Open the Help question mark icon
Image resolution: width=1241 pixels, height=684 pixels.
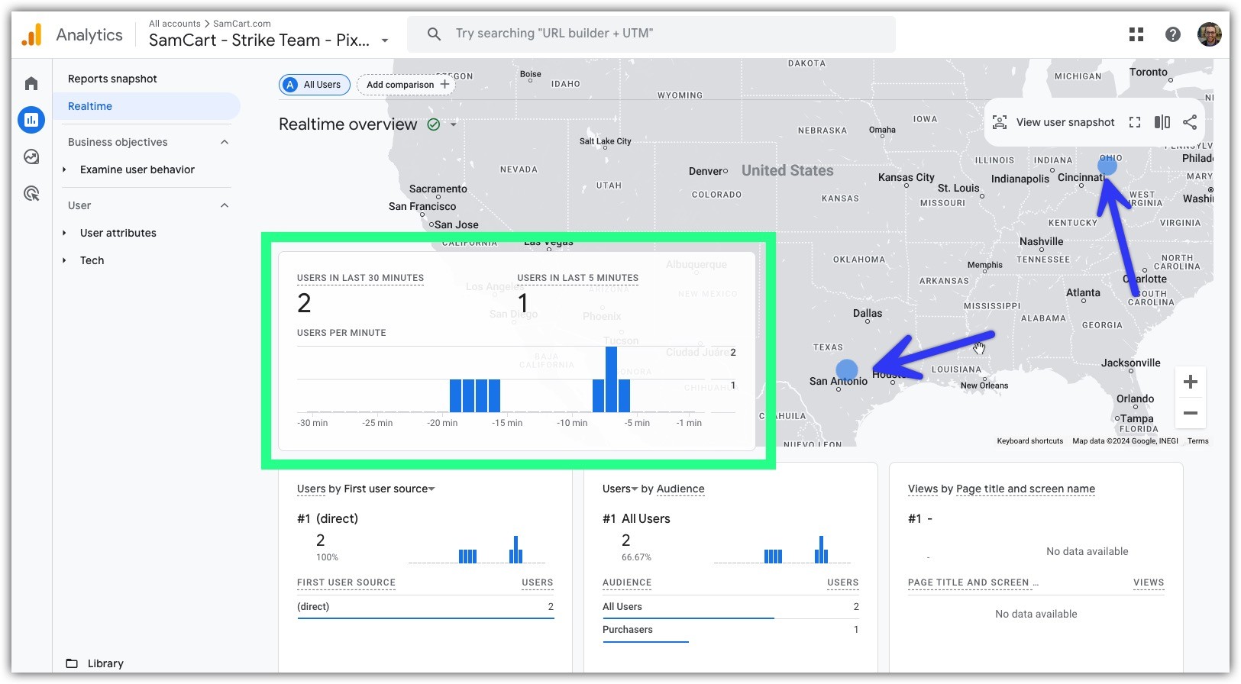1173,34
